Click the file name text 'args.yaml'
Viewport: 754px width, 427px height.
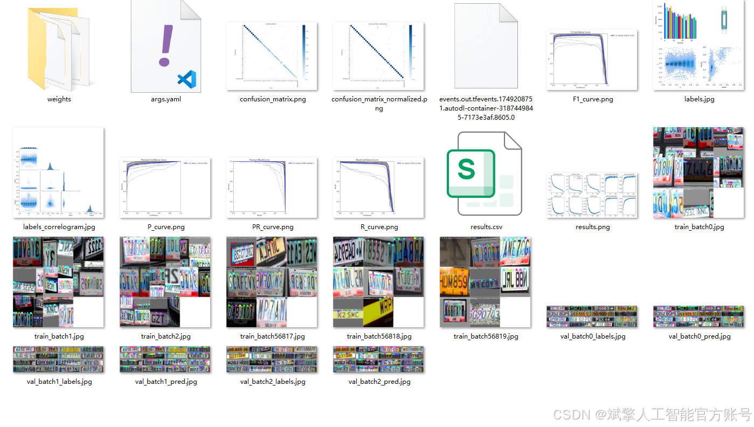coord(166,99)
